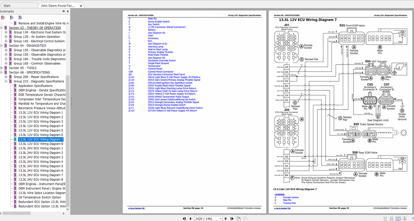Select Group 165 - Common Observables bookmark
Viewport: 414px width, 221px height.
coord(37,63)
